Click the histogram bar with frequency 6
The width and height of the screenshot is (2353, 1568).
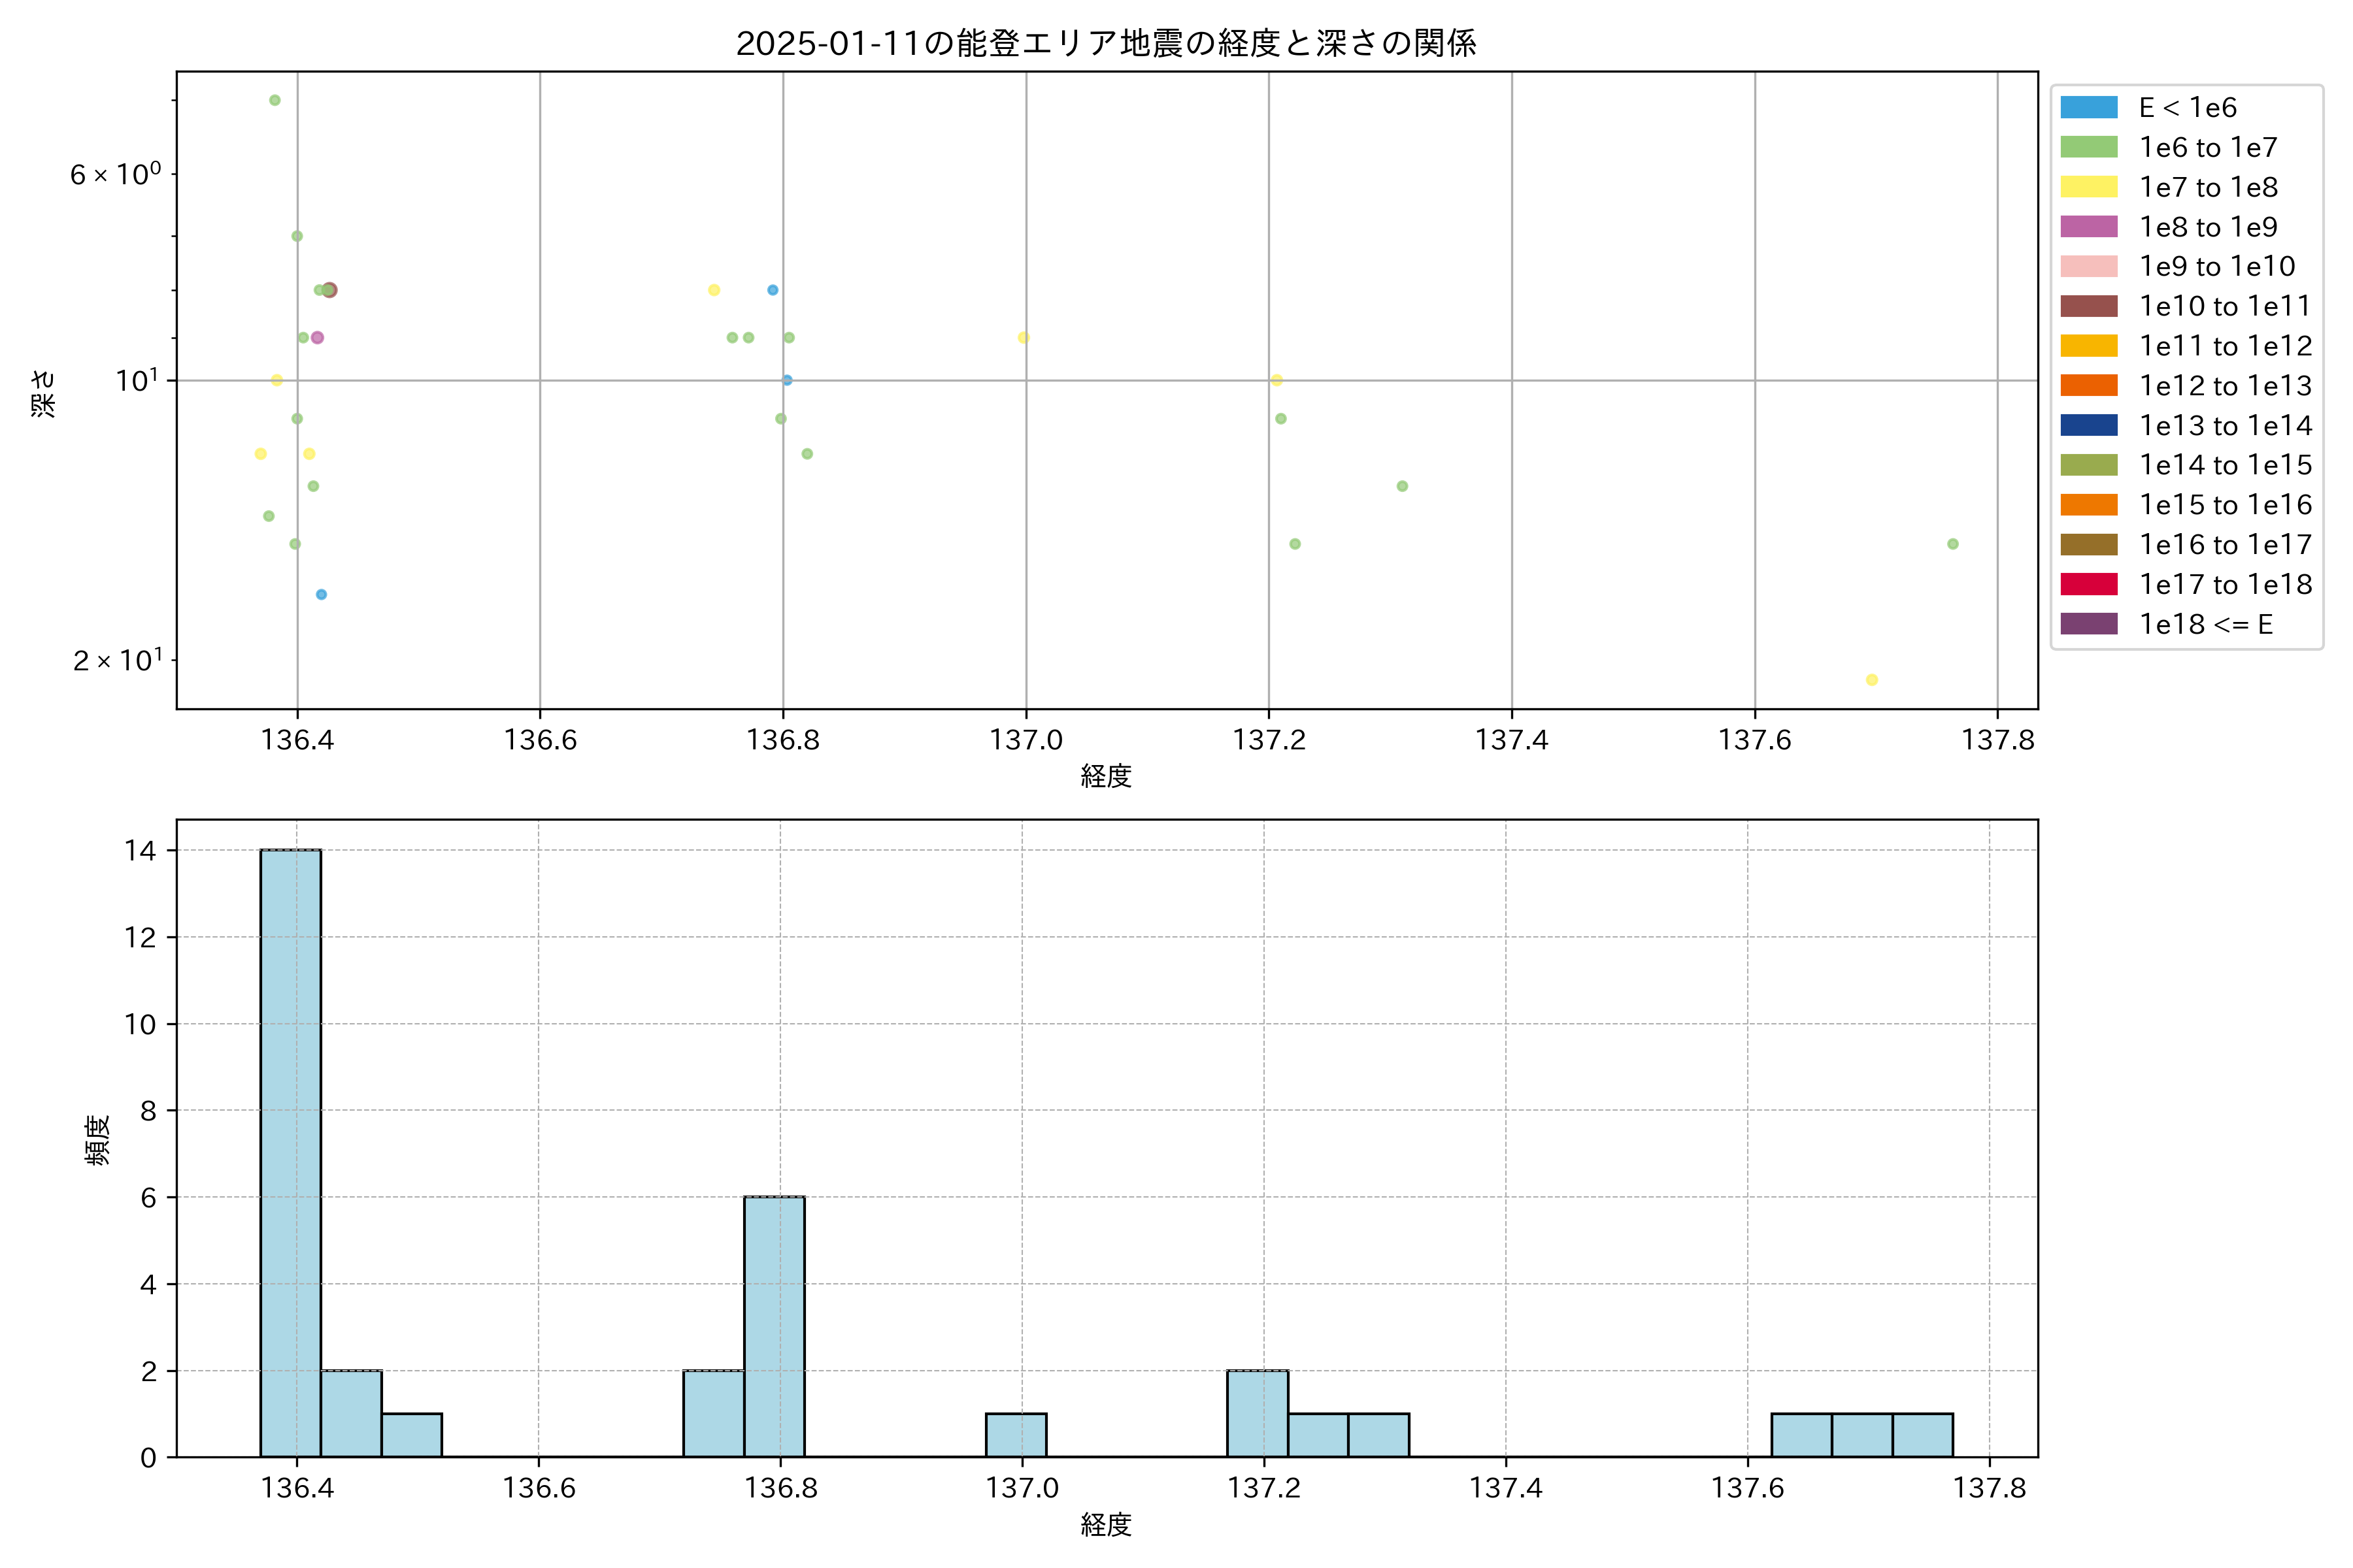point(775,1326)
